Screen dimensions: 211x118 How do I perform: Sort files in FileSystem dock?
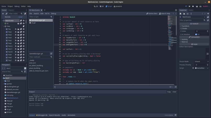coord(25,72)
